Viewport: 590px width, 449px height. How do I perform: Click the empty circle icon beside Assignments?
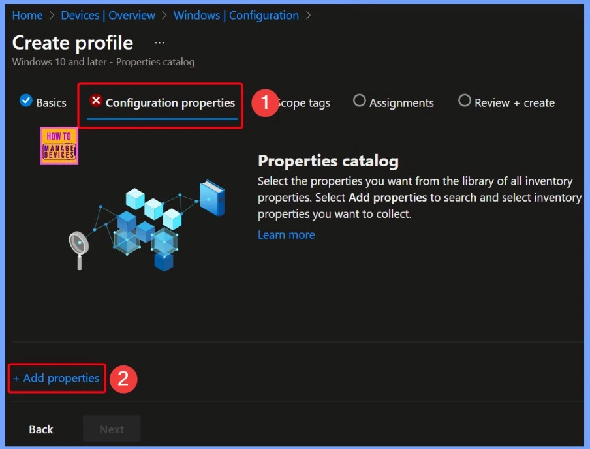pyautogui.click(x=359, y=101)
